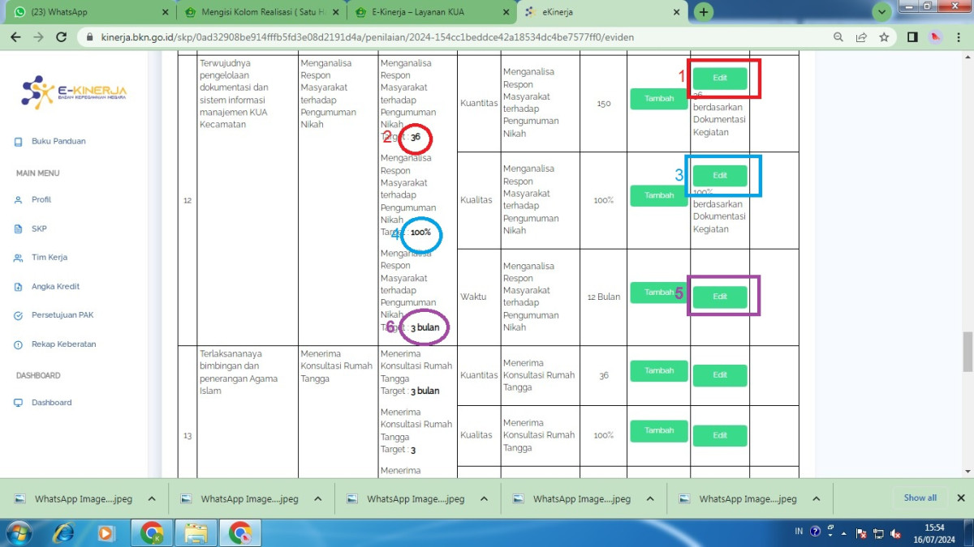Viewport: 974px width, 547px height.
Task: Click Tambah in Kualitas Konsultasi Rumah Tangga row
Action: pos(659,431)
